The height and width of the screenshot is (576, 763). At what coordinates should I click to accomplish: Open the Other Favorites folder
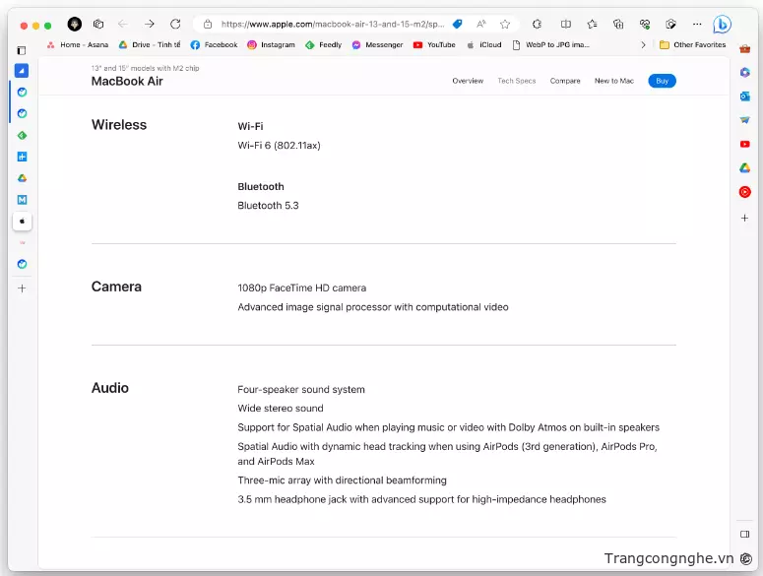tap(692, 45)
